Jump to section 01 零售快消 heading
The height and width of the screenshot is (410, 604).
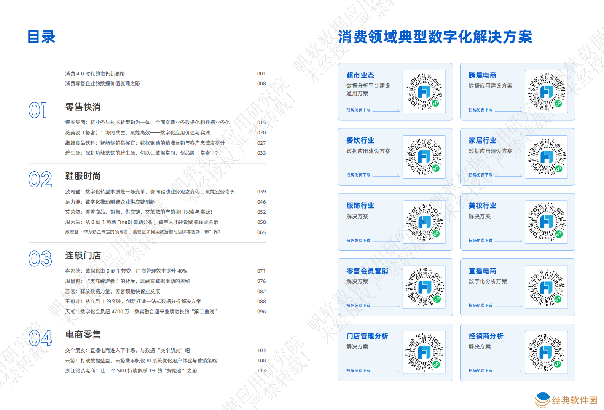[83, 107]
